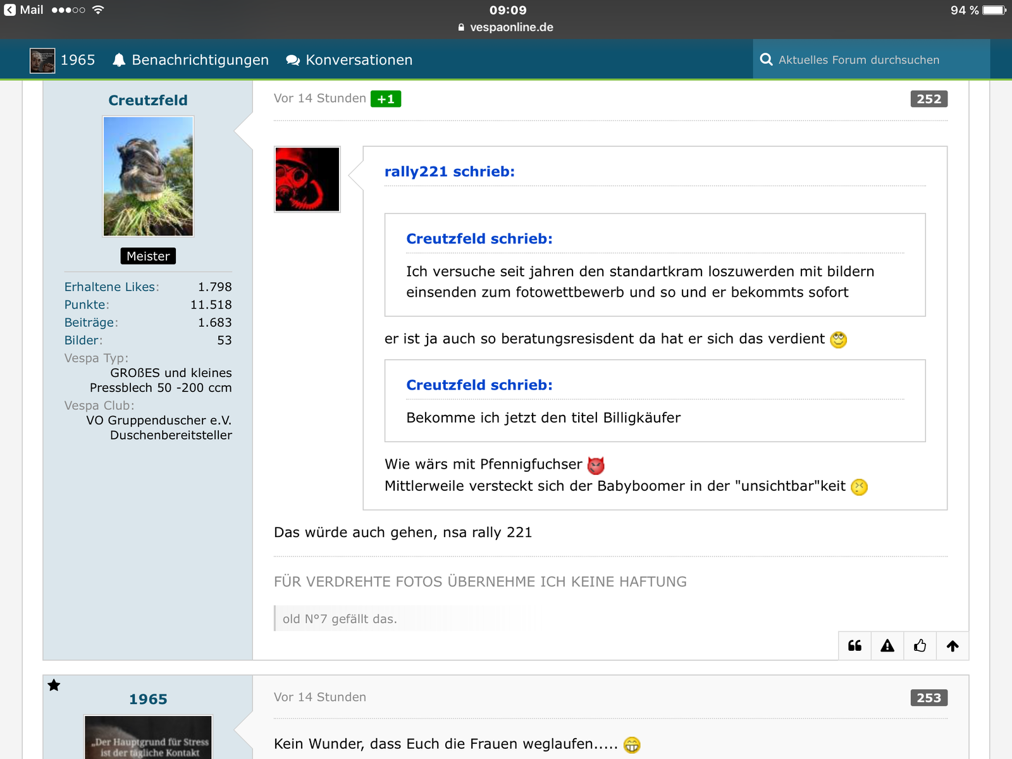Tap the vespaonline.de address bar
The width and height of the screenshot is (1012, 759).
click(x=506, y=27)
